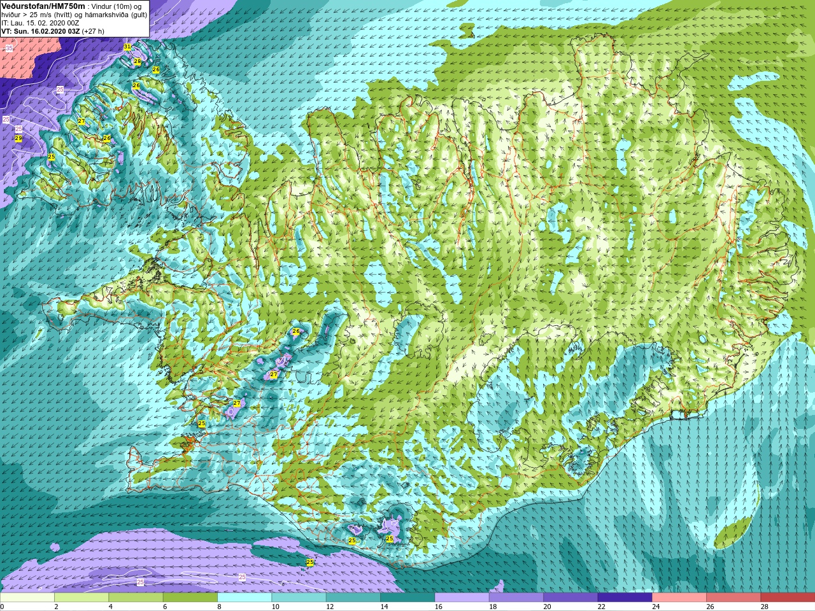Click the olive green 6–8 m/s legend swatch
This screenshot has height=611, width=815.
190,598
